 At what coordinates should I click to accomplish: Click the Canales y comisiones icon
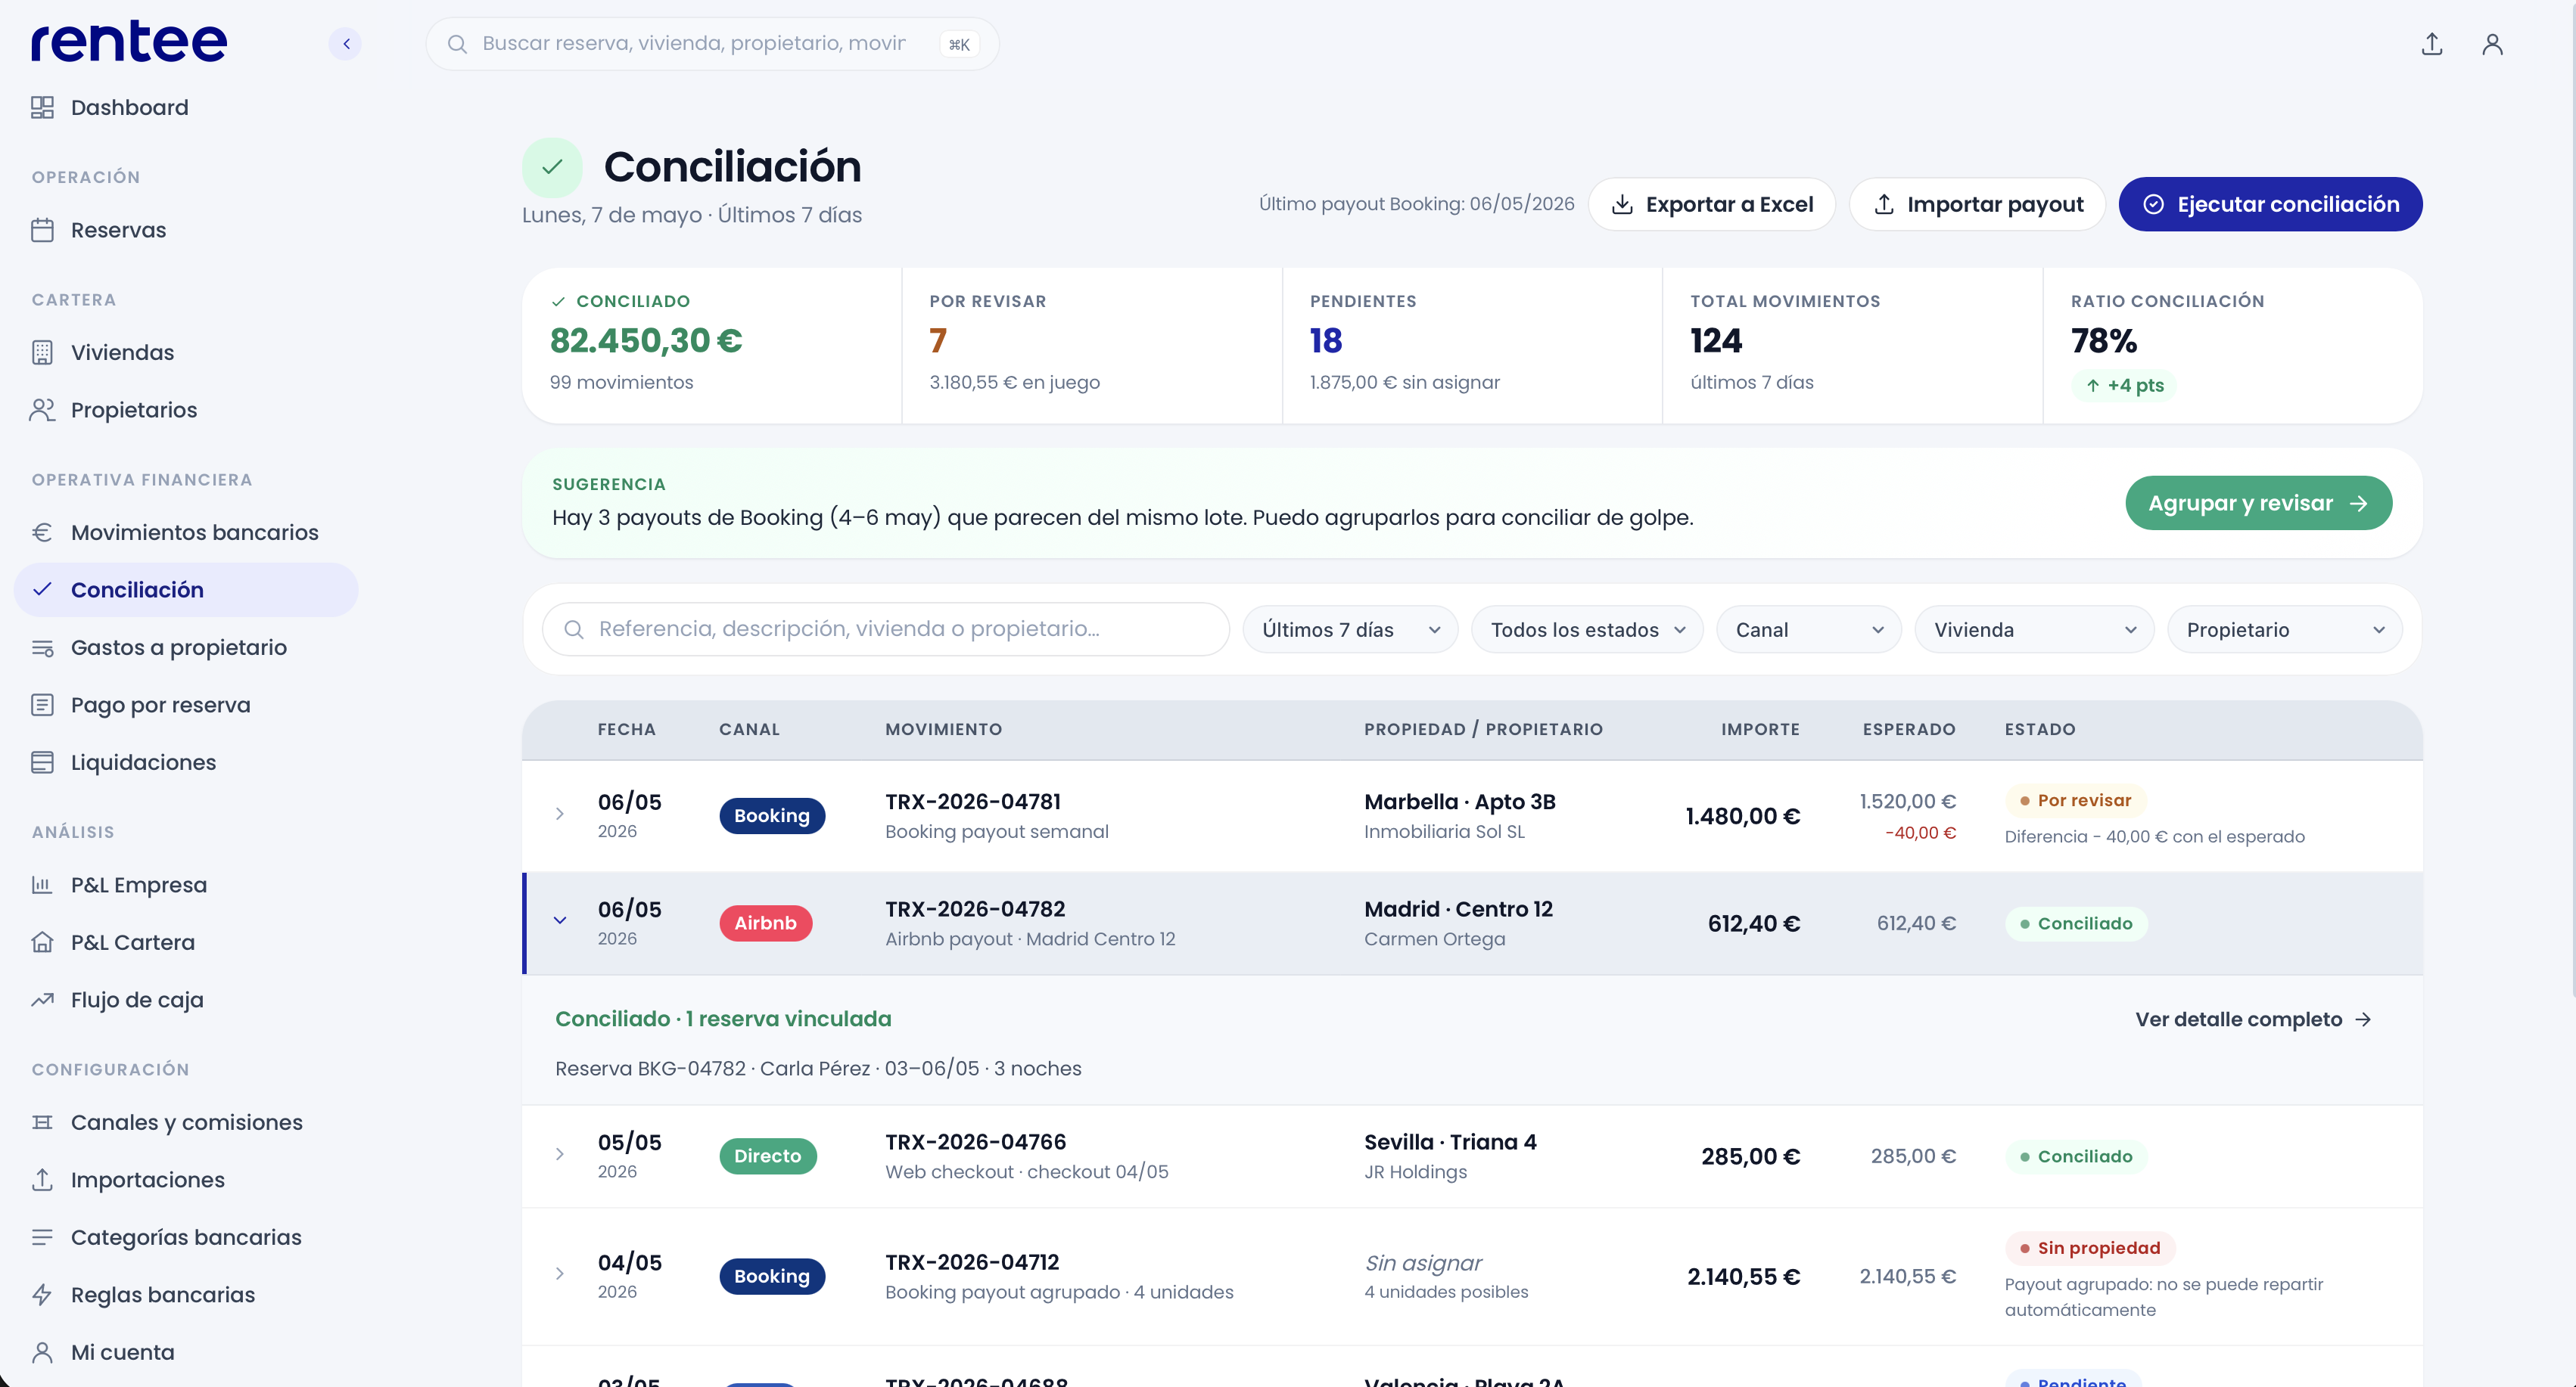(x=42, y=1122)
